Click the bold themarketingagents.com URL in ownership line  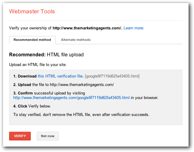pos(87,28)
